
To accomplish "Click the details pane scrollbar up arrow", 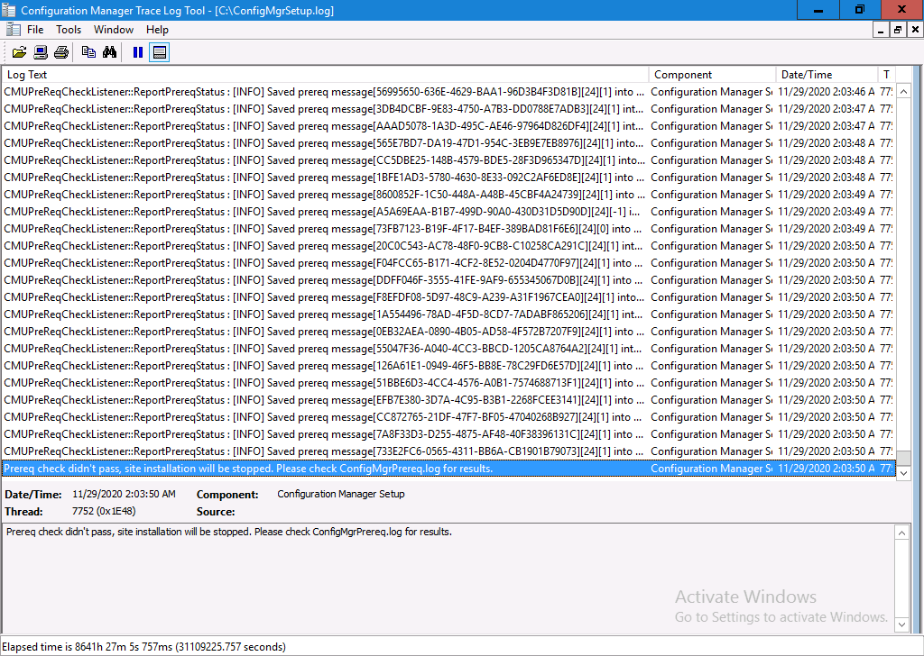I will point(901,533).
